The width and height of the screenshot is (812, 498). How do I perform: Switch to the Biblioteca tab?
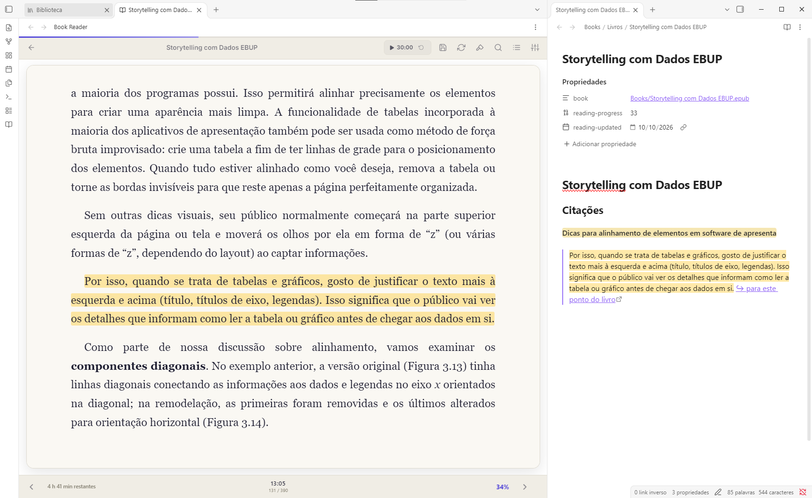(x=68, y=10)
